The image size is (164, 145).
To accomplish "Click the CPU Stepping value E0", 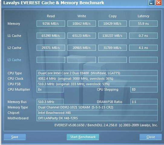I will pyautogui.click(x=144, y=89).
